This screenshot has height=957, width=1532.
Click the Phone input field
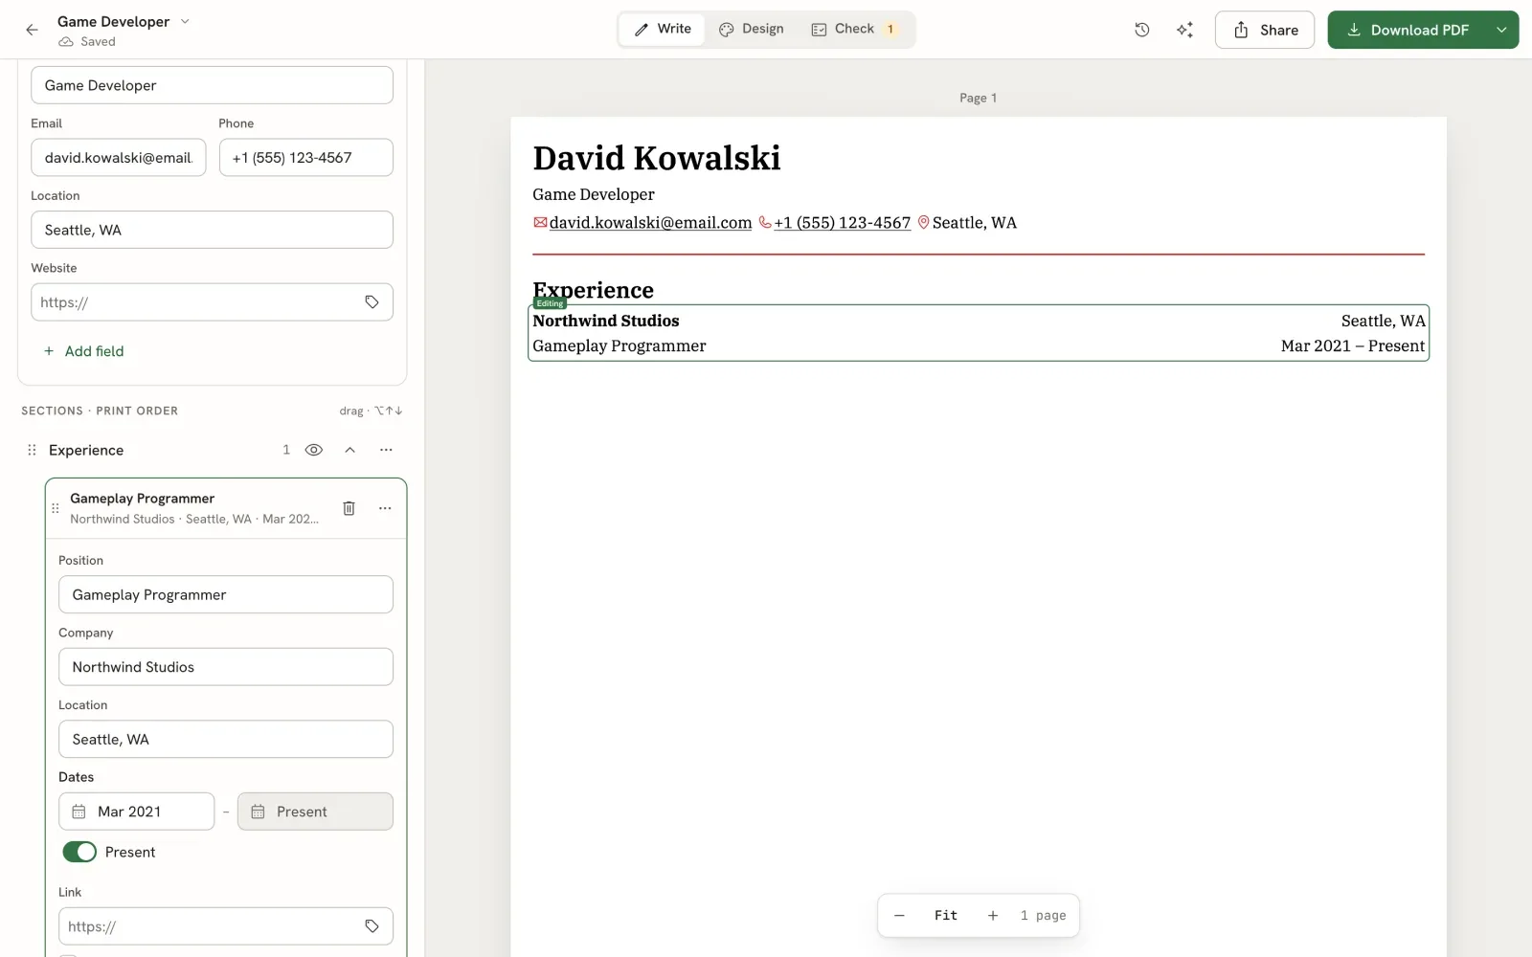306,158
